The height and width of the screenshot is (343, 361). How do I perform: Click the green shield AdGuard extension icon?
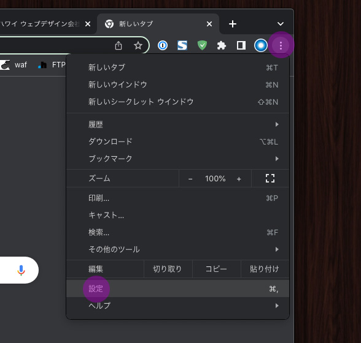202,45
